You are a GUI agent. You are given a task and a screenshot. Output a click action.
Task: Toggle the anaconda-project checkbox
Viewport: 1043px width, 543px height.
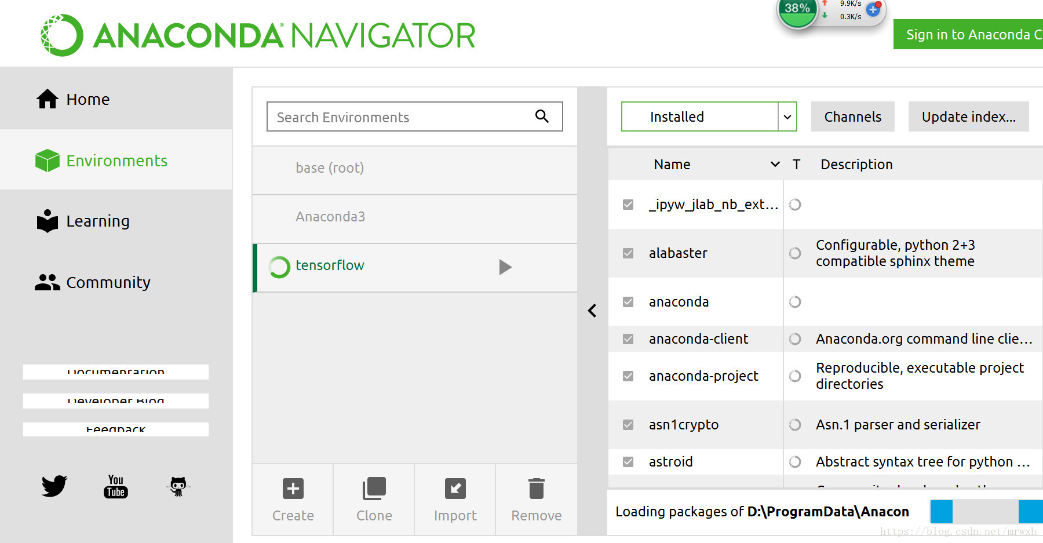coord(628,376)
